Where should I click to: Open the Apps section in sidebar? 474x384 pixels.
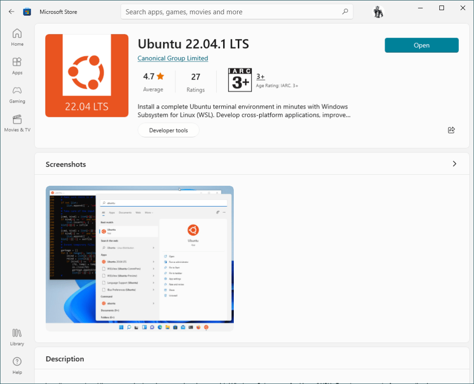pos(17,66)
